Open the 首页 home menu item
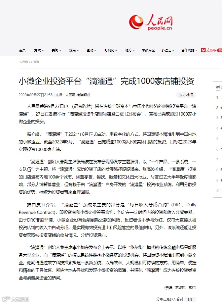The height and width of the screenshot is (304, 222). point(22,50)
